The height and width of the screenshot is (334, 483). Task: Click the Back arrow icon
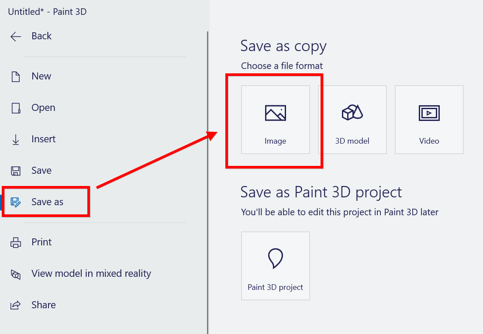coord(16,36)
